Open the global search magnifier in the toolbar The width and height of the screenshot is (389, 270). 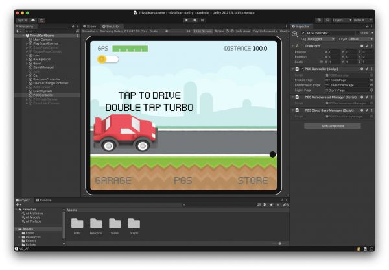pyautogui.click(x=327, y=20)
